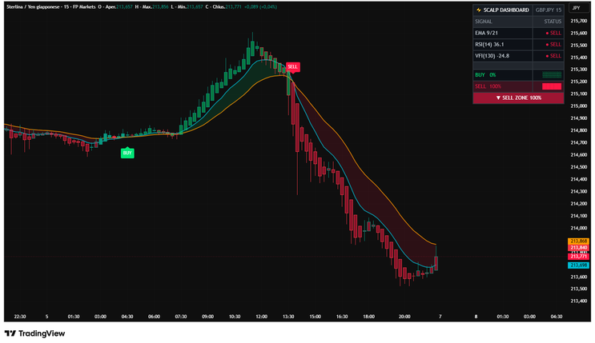The width and height of the screenshot is (595, 343).
Task: Click the +0,089 (+0,04%) change value
Action: [x=260, y=7]
